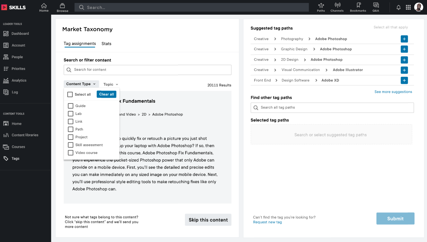Go to Home in top navigation

[44, 7]
